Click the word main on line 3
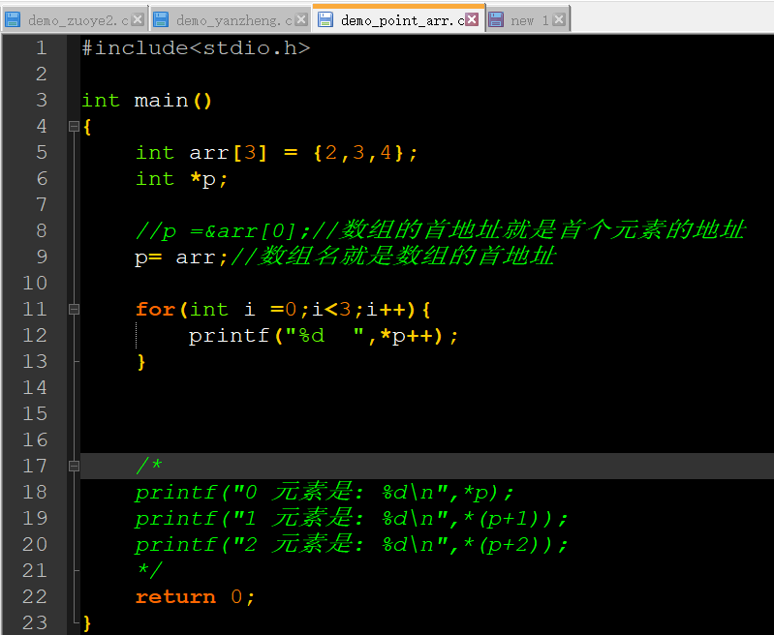 (161, 101)
